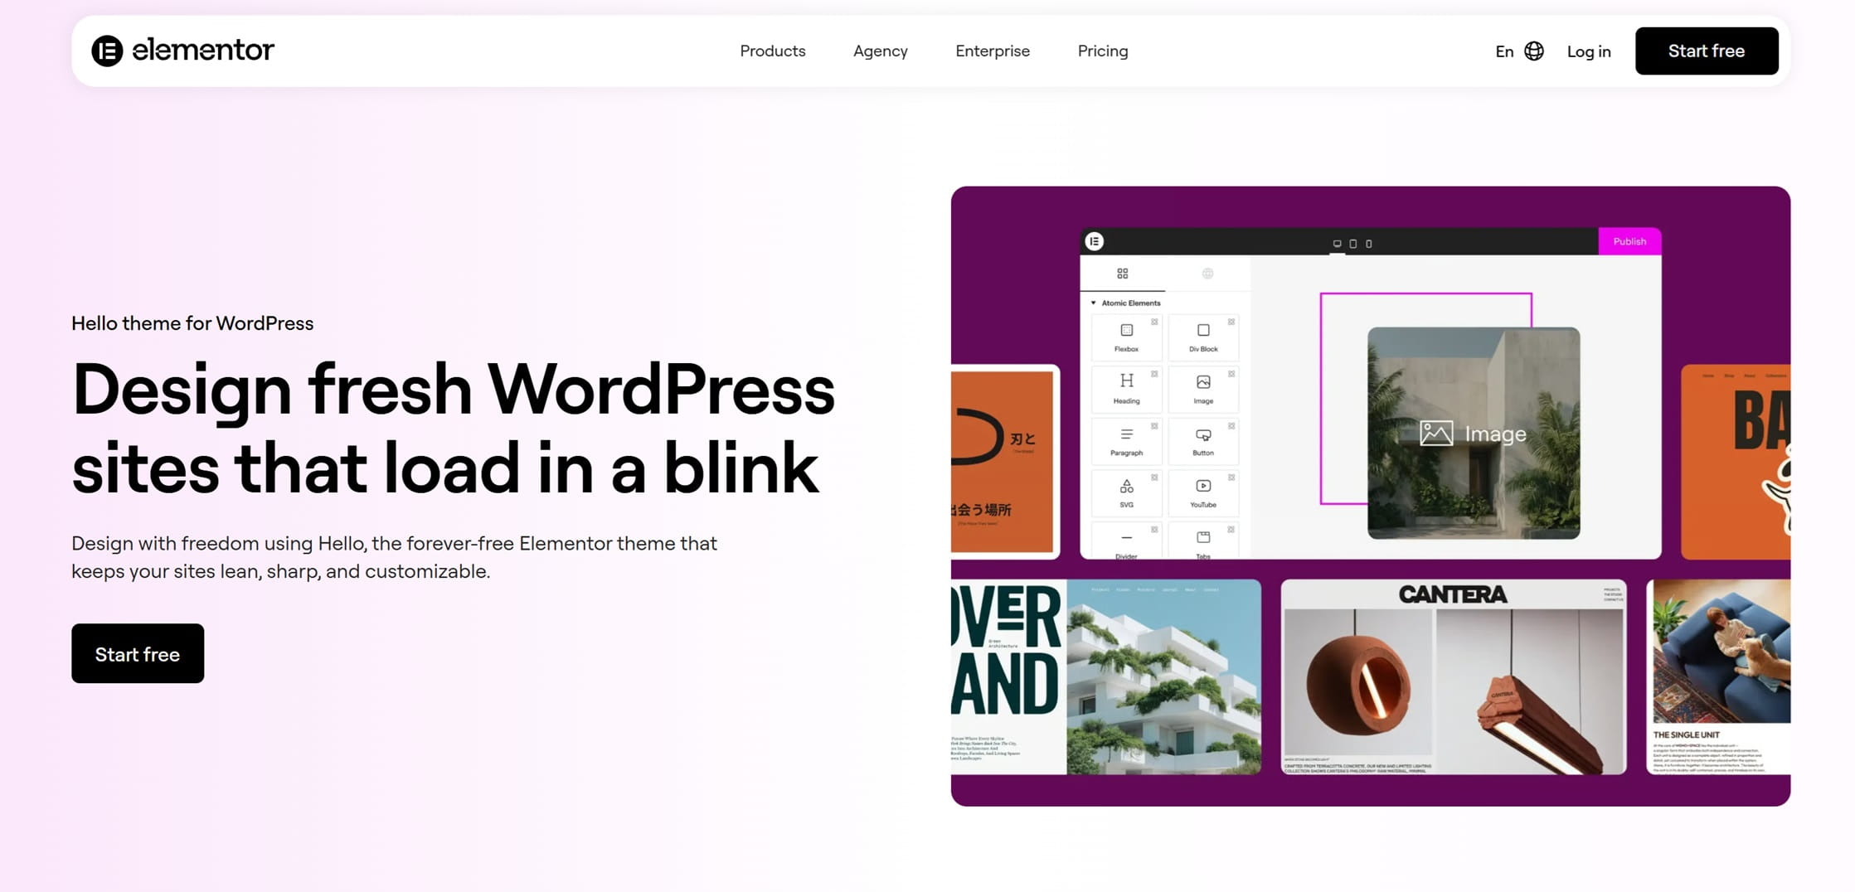Click the Elementor icon in editor top bar

pyautogui.click(x=1094, y=241)
